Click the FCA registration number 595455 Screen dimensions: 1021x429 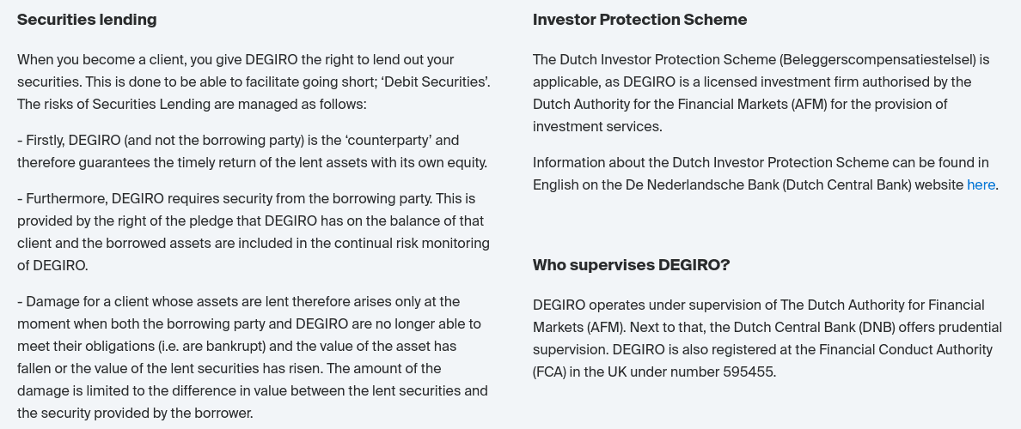pos(749,372)
